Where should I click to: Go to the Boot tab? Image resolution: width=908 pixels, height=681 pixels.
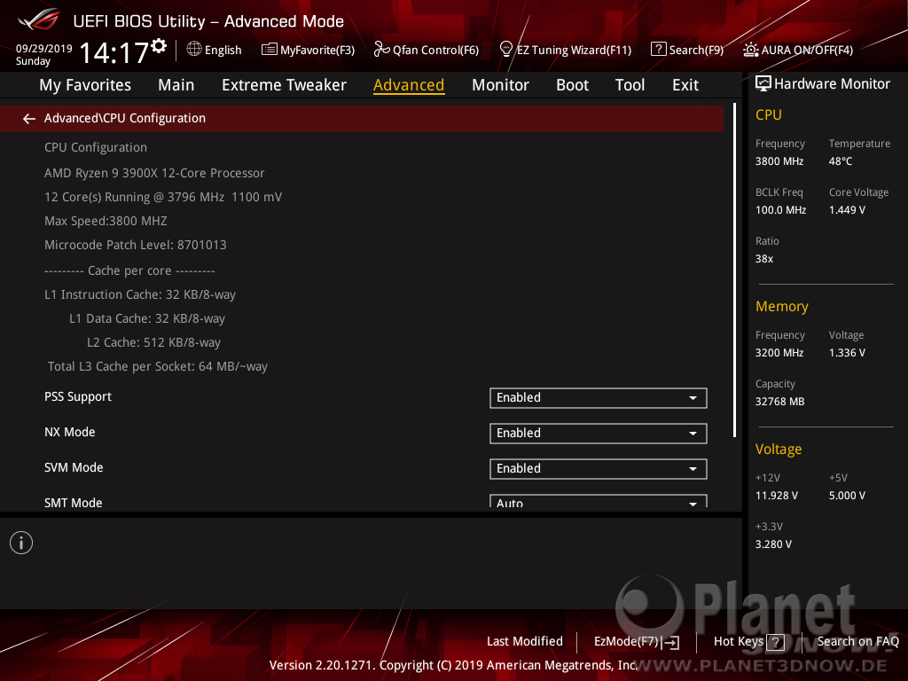tap(572, 85)
